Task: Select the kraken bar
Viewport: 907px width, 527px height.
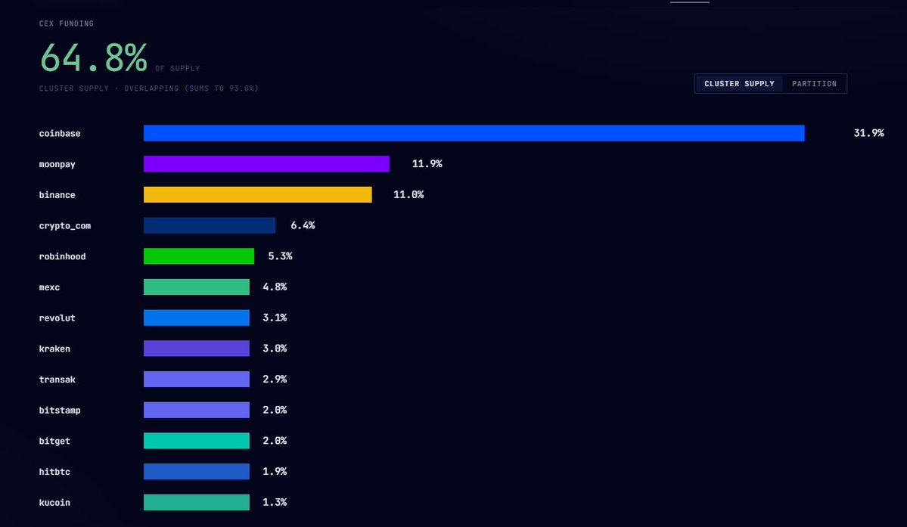Action: click(x=196, y=349)
